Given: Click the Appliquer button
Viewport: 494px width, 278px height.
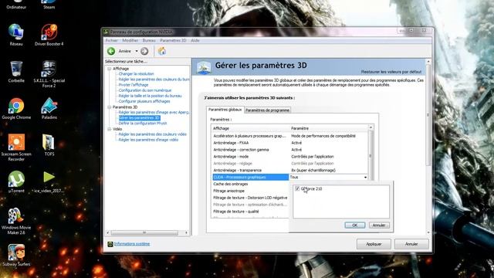Looking at the screenshot, I should tap(374, 244).
